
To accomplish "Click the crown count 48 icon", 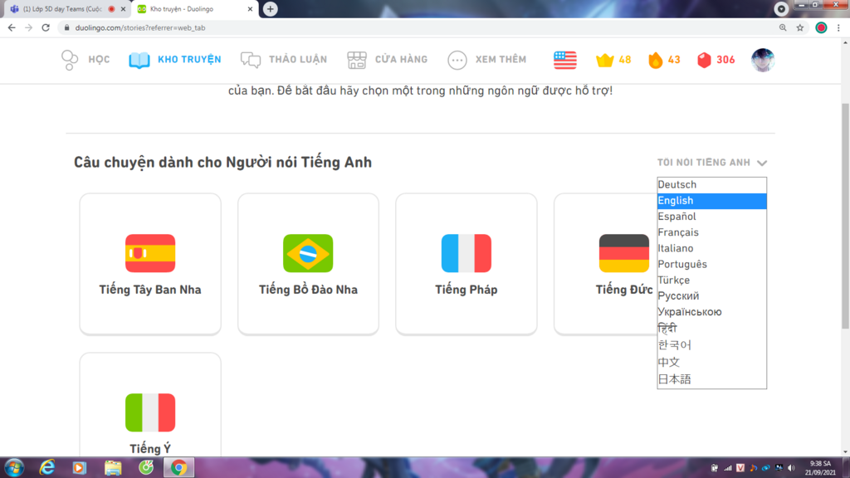I will pos(613,60).
